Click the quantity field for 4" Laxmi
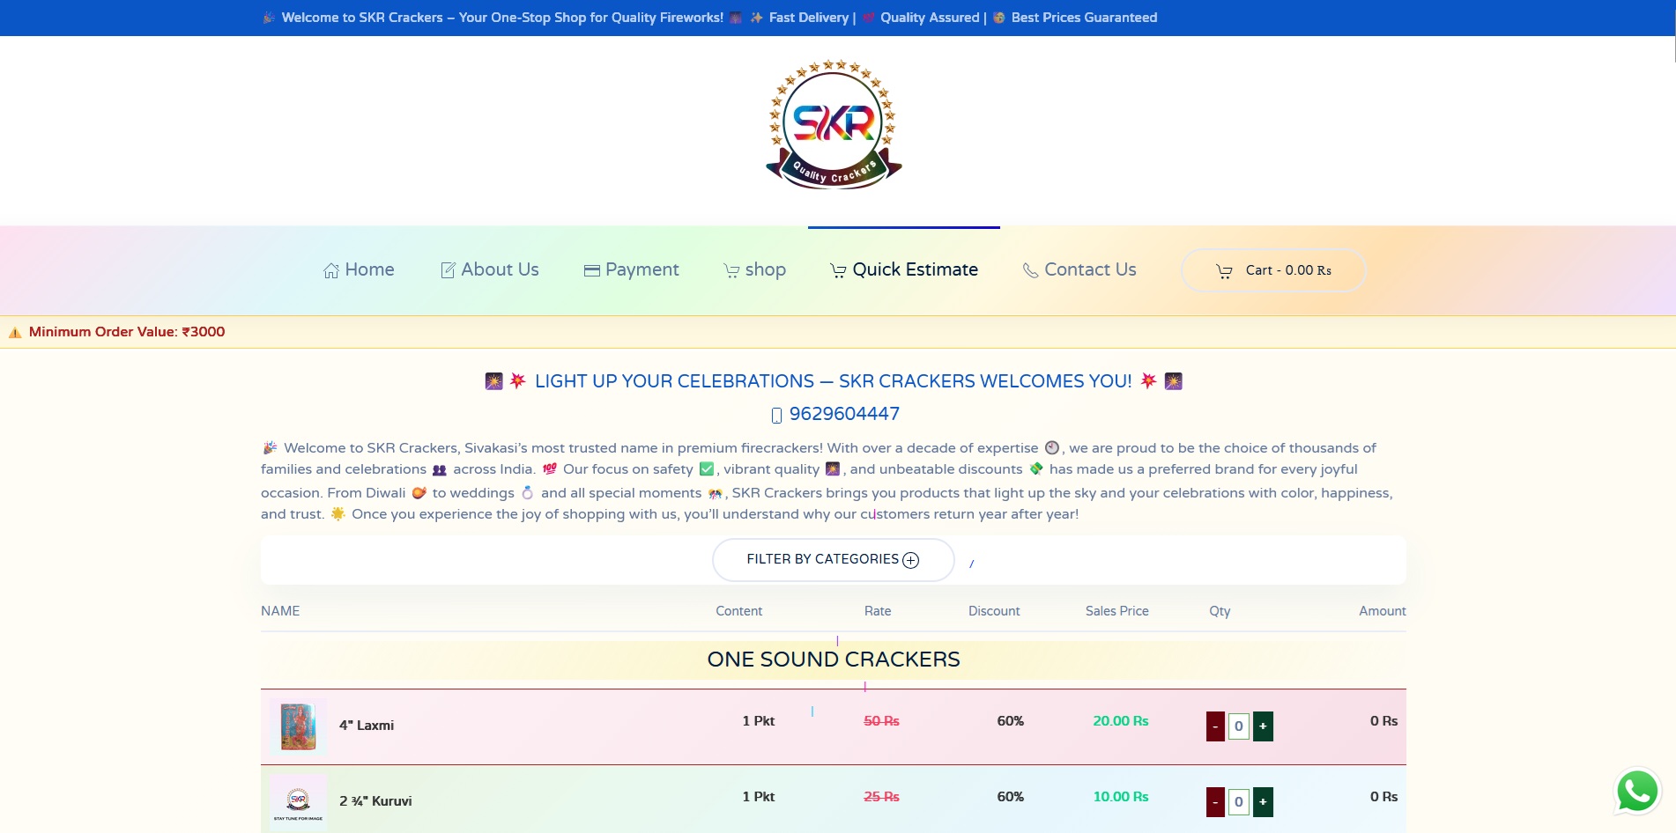The width and height of the screenshot is (1676, 833). click(1239, 726)
